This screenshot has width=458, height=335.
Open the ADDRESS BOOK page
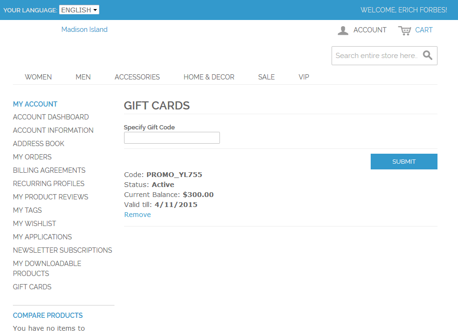tap(39, 143)
